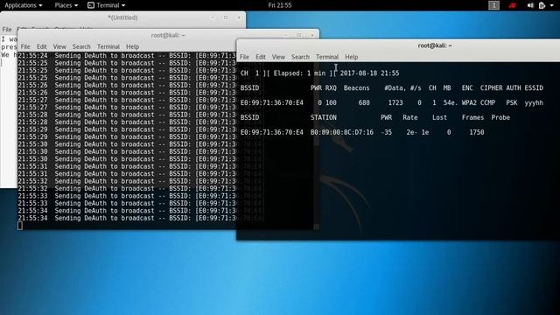This screenshot has height=315, width=560.
Task: Open Search menu in airodump terminal window
Action: point(300,57)
